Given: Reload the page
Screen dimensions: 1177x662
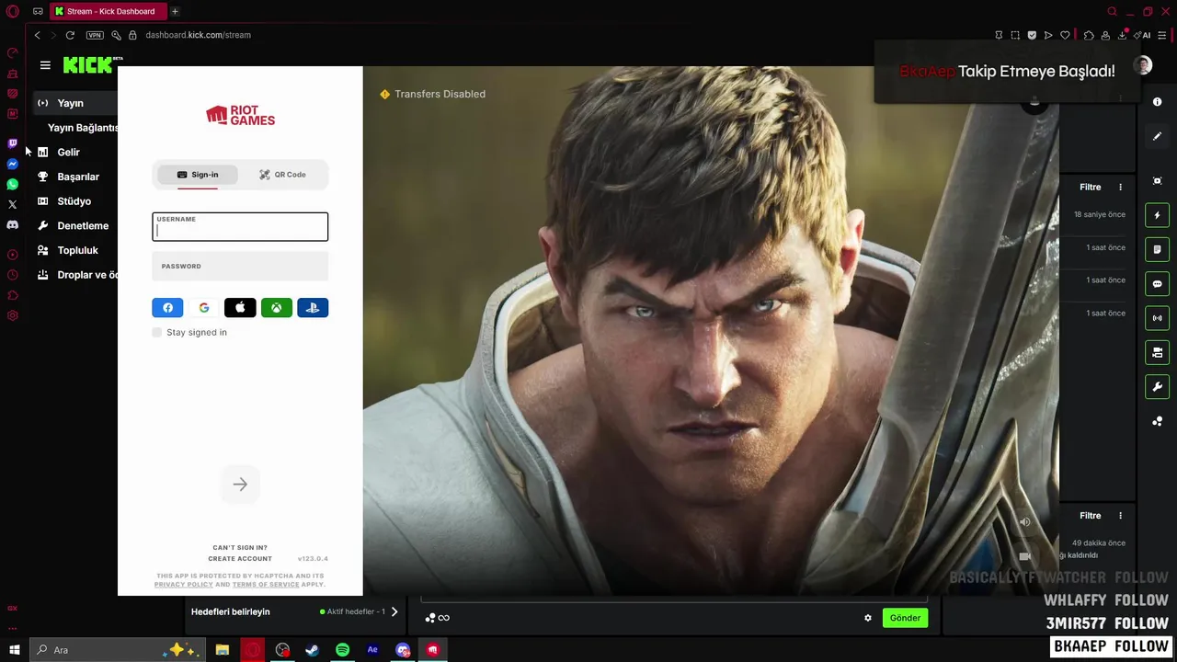Looking at the screenshot, I should point(70,35).
